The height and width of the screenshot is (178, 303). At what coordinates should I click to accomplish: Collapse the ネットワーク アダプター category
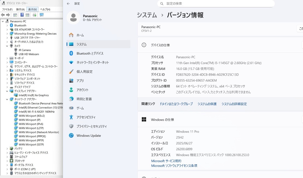[7, 99]
